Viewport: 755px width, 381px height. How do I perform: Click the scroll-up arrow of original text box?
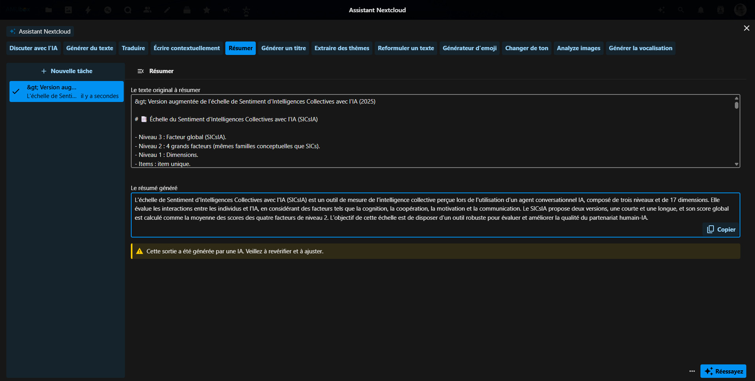pyautogui.click(x=736, y=98)
